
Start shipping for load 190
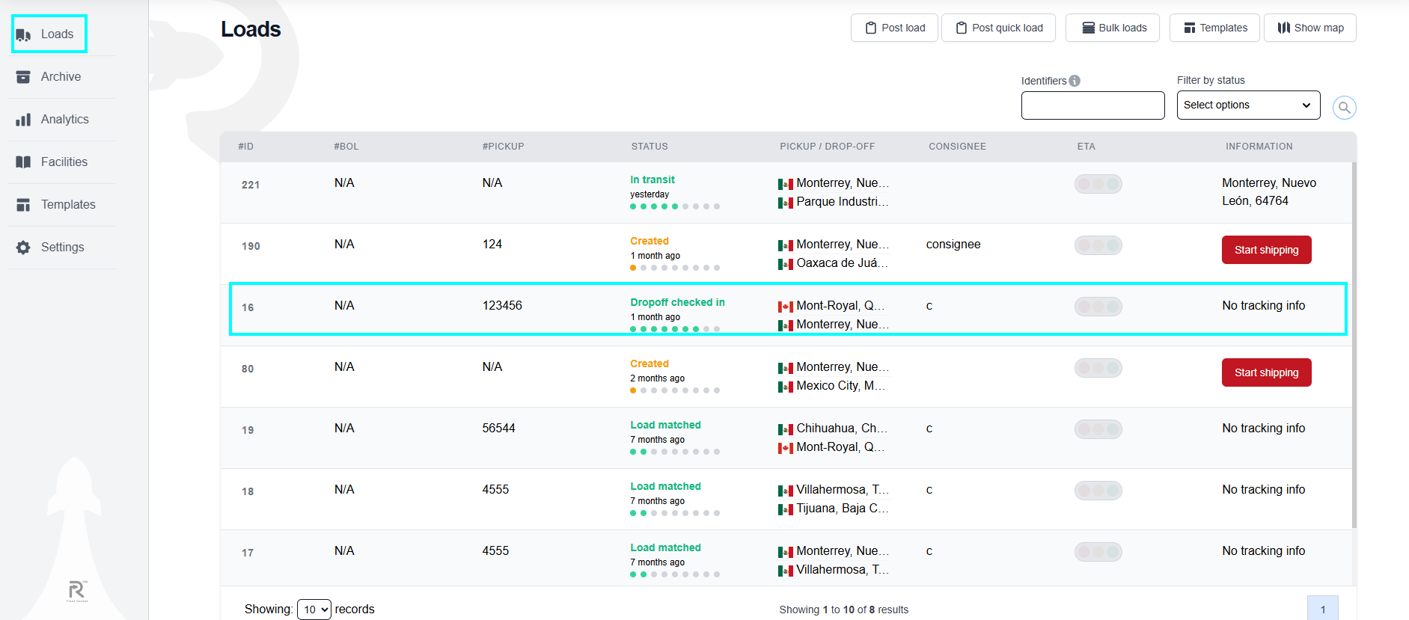click(x=1266, y=250)
